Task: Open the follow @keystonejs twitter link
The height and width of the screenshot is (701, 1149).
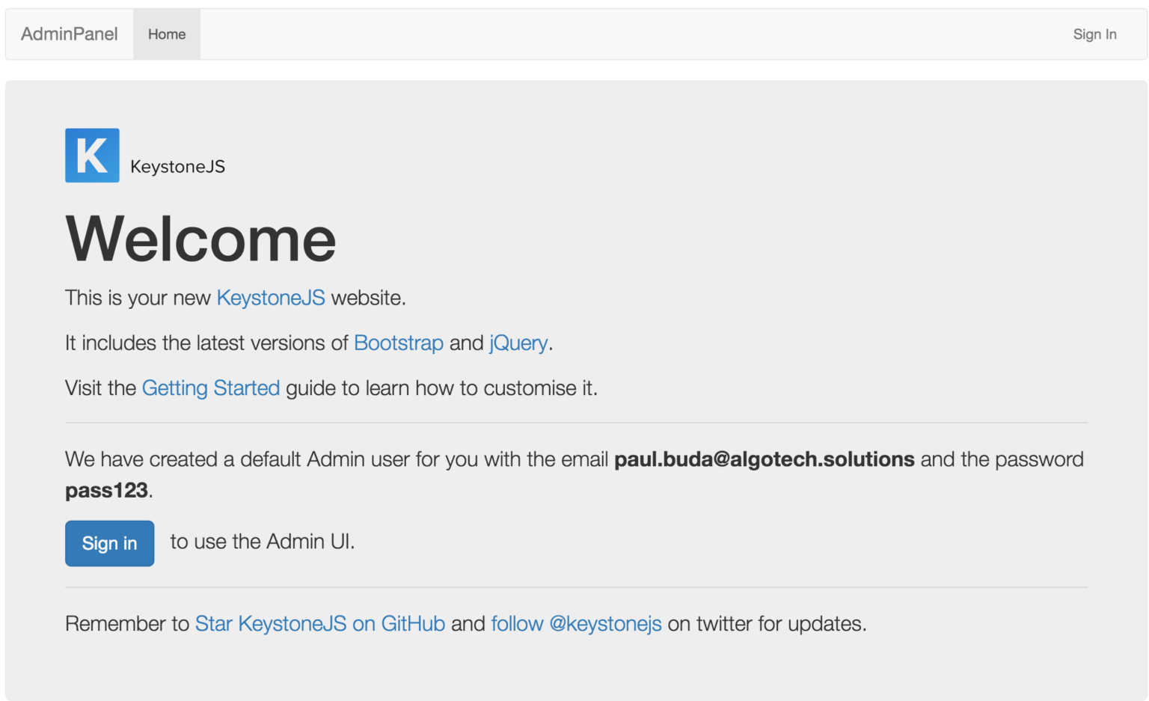Action: (x=577, y=624)
